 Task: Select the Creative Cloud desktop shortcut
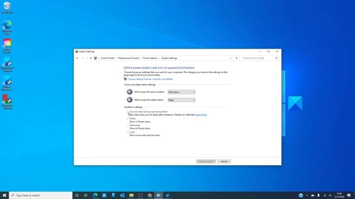click(x=7, y=46)
